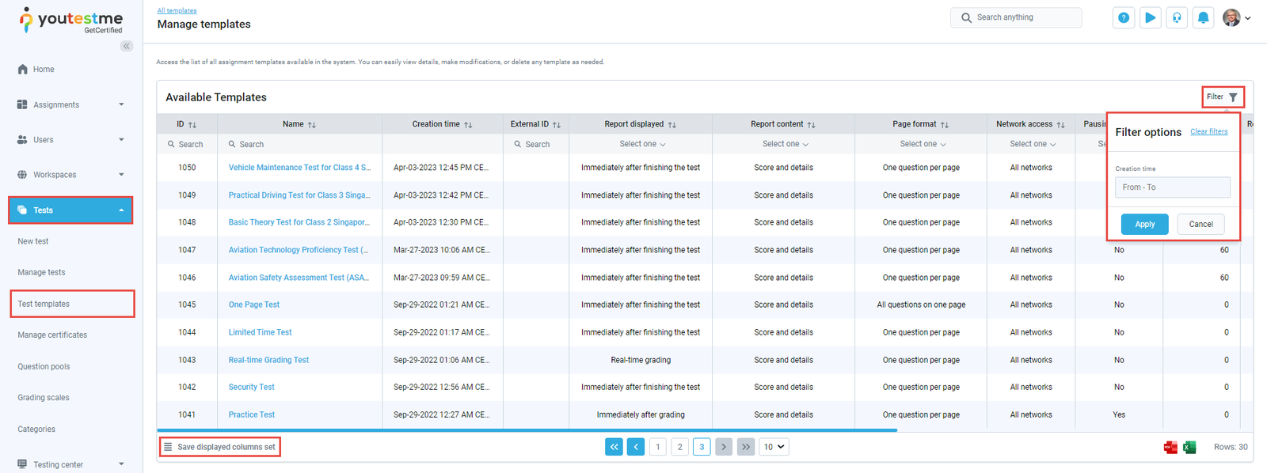The width and height of the screenshot is (1267, 473).
Task: Export table to Excel icon
Action: point(1189,448)
